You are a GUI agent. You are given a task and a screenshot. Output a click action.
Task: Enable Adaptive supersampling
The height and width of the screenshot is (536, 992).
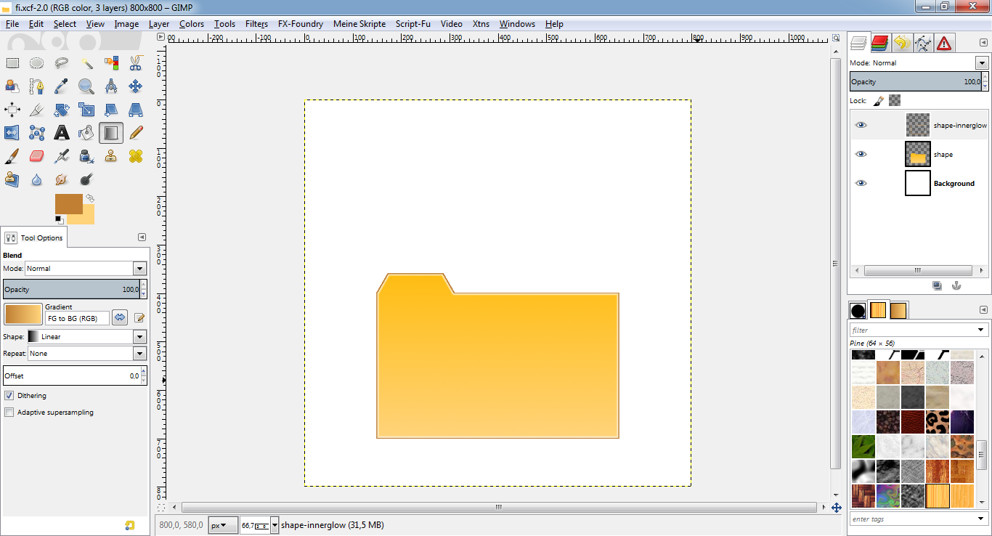(x=9, y=413)
